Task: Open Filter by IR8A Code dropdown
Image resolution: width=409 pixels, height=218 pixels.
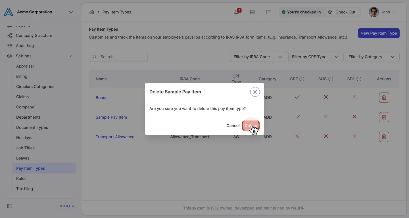Action: pos(258,57)
